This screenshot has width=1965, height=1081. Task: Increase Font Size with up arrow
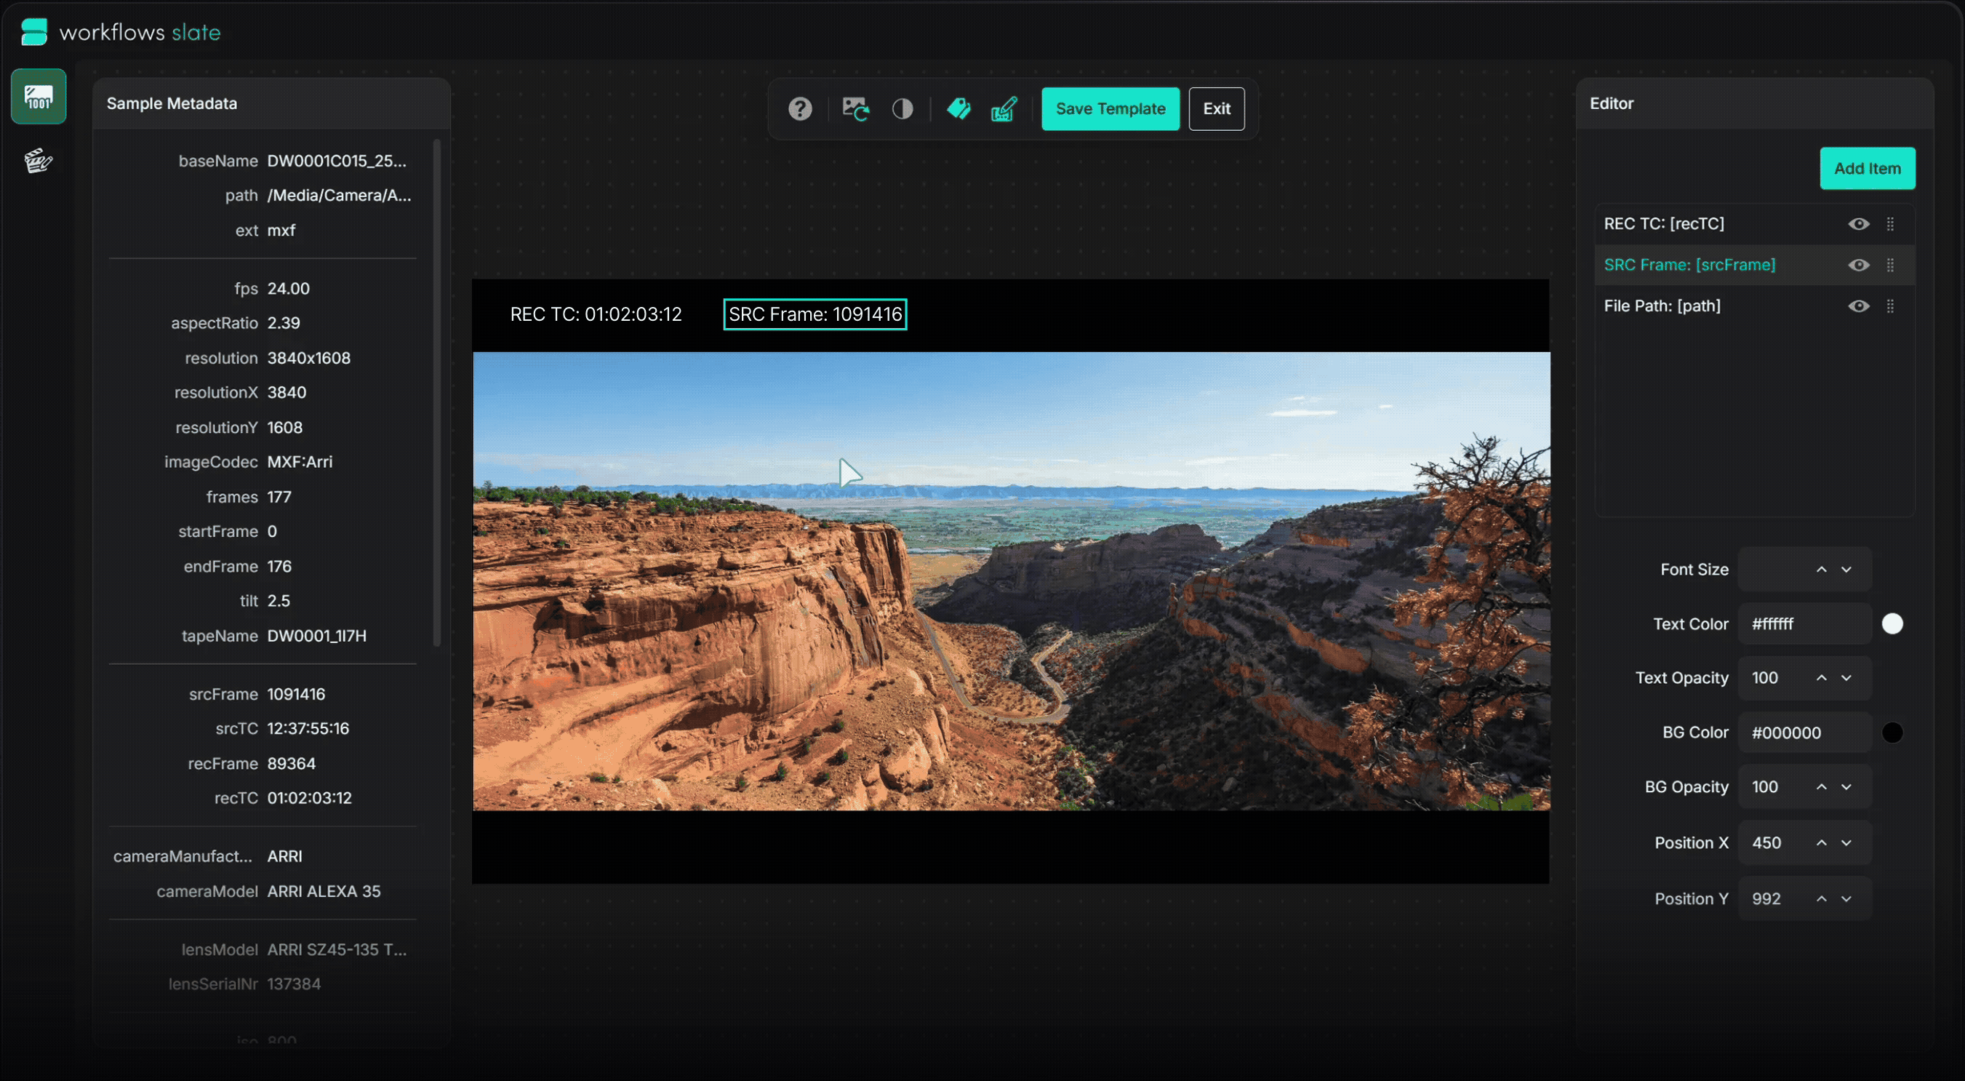point(1822,569)
